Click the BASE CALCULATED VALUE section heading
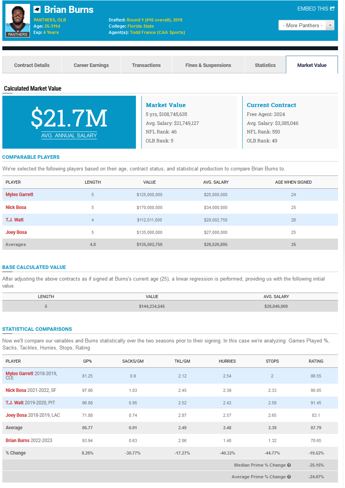This screenshot has width=345, height=488. pos(34,267)
